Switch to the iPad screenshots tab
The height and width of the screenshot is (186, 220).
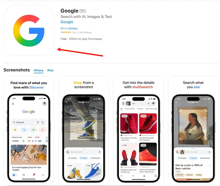[50, 71]
